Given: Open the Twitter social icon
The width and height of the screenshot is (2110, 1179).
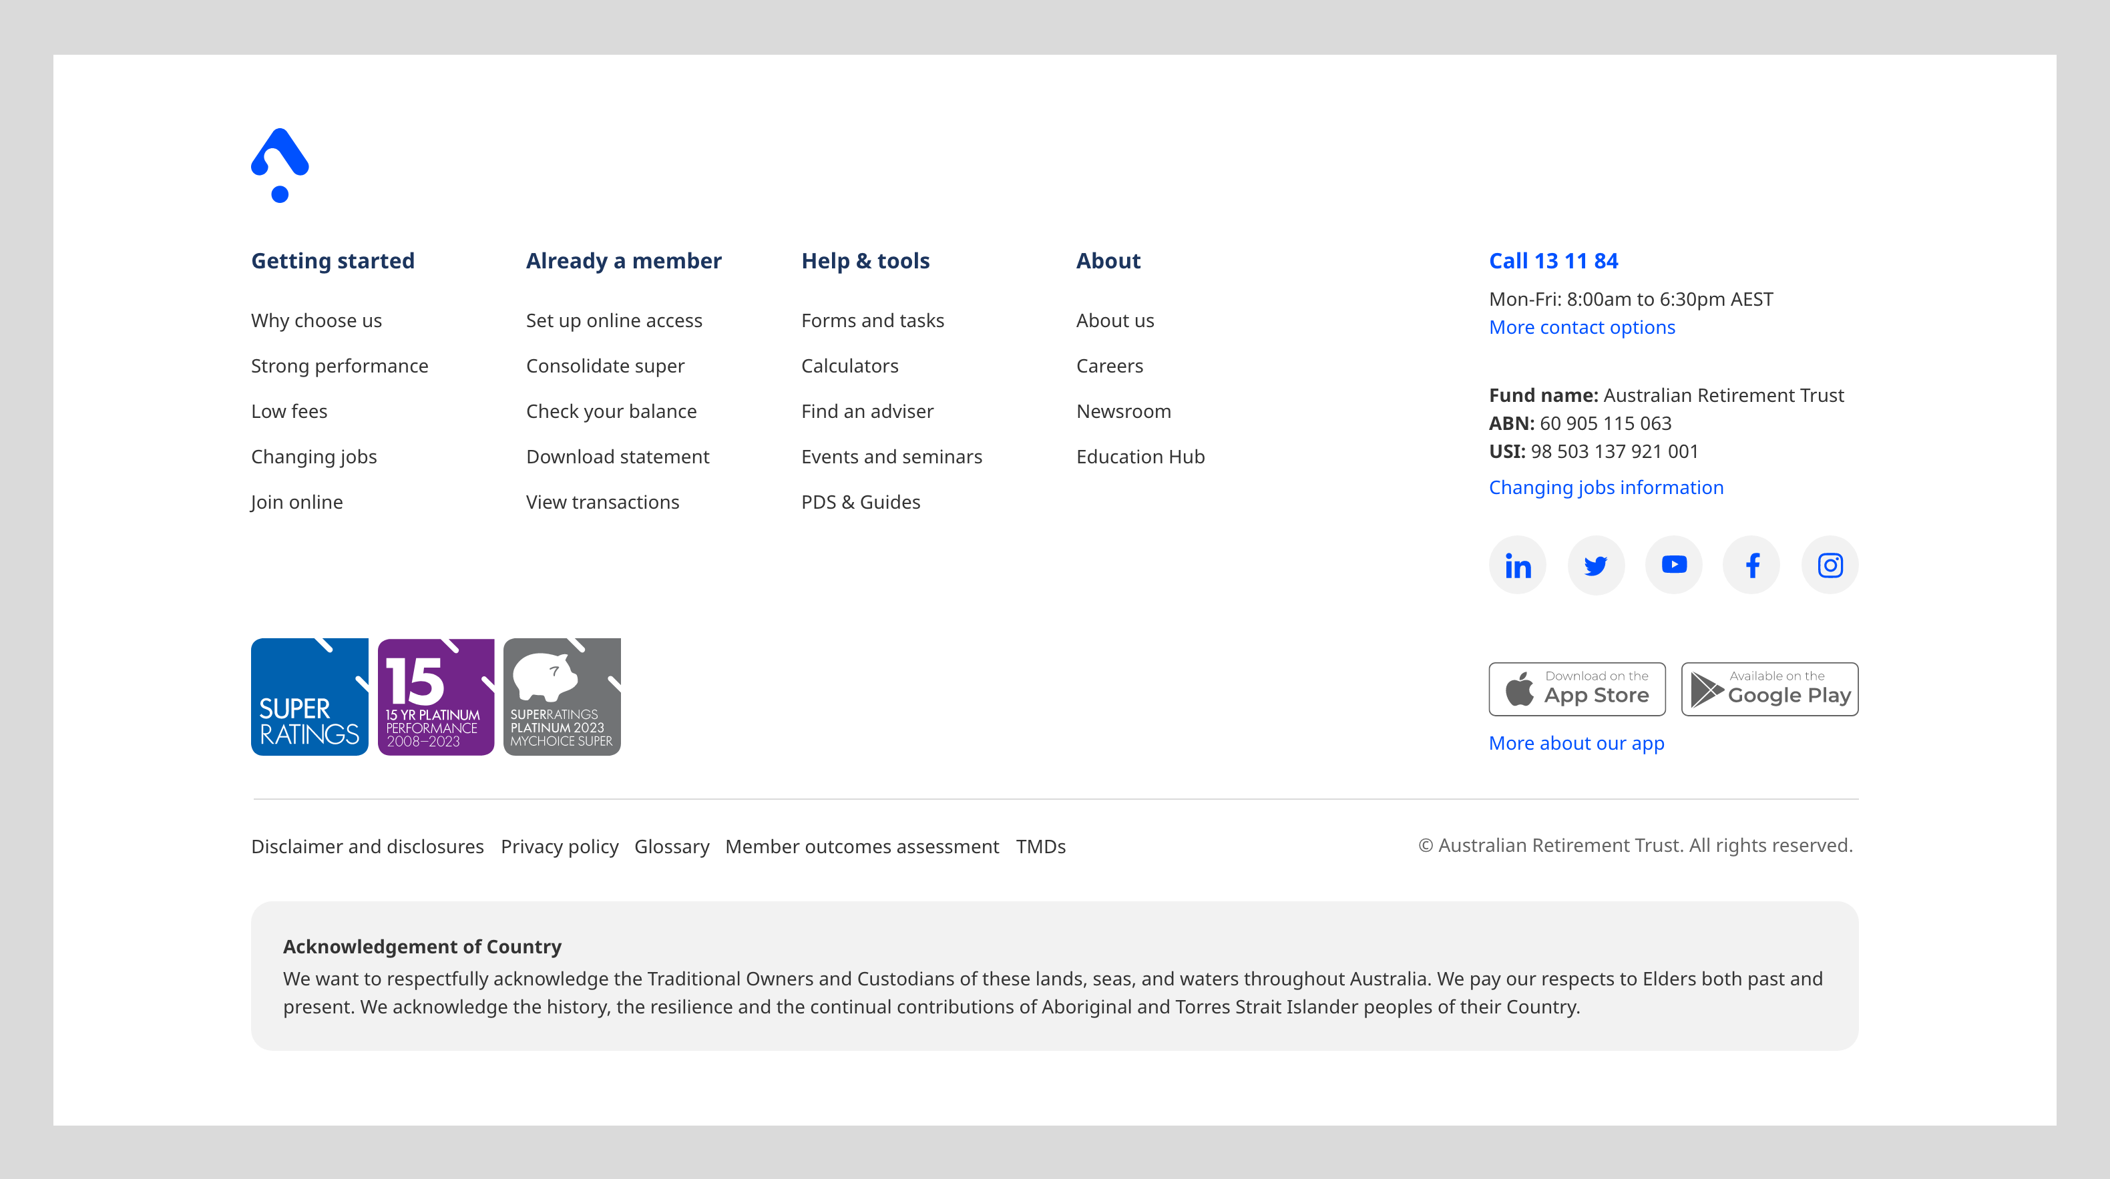Looking at the screenshot, I should coord(1596,565).
